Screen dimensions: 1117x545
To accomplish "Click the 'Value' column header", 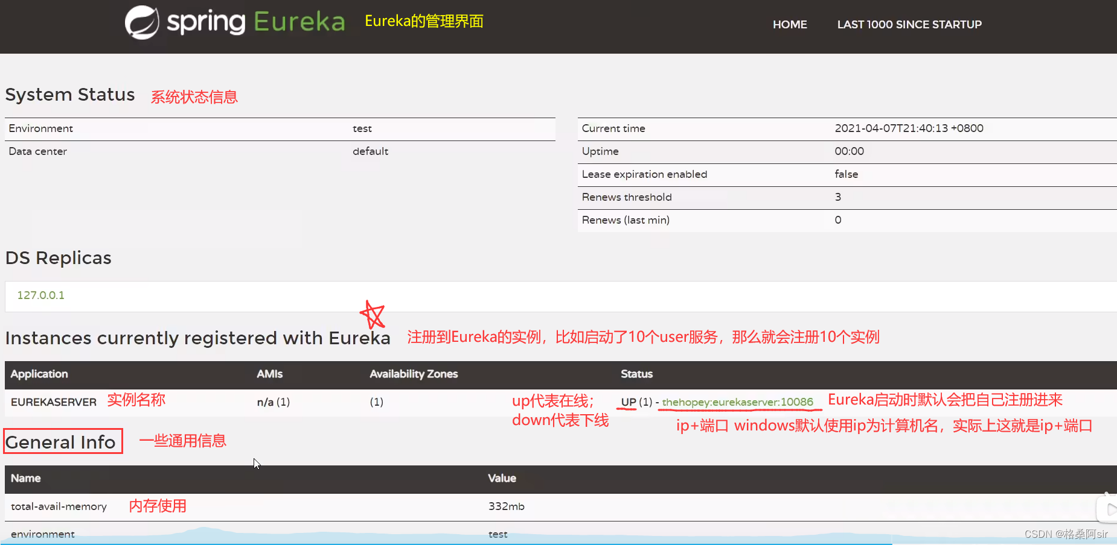I will point(502,478).
